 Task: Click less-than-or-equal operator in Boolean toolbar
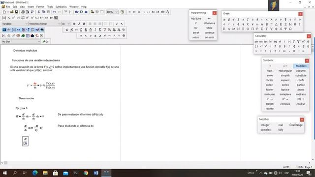click(x=95, y=36)
